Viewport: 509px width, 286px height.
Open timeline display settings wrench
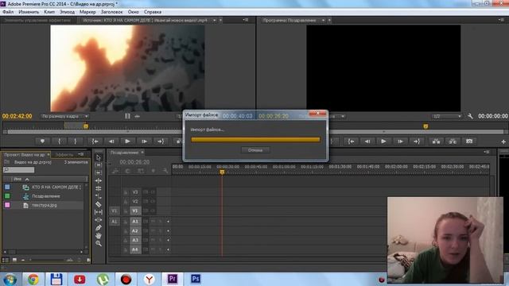[165, 171]
